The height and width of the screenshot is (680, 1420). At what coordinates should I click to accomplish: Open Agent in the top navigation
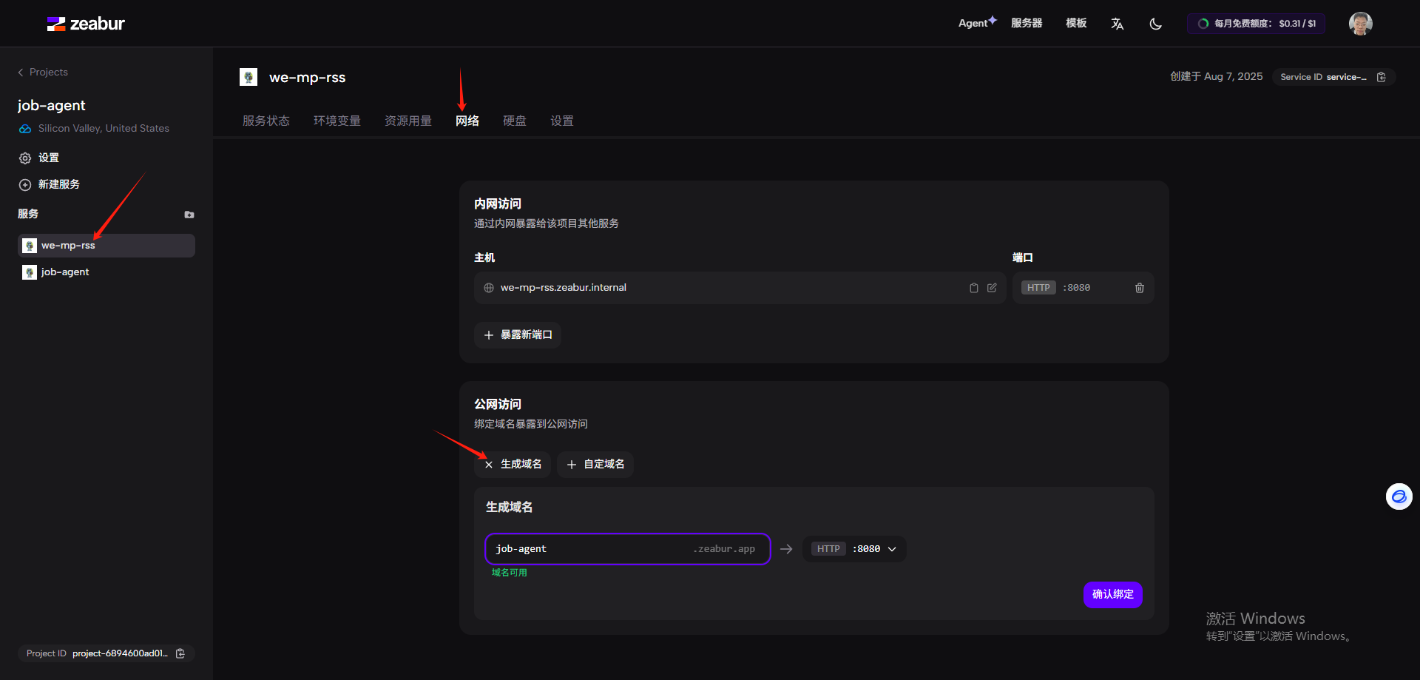pos(977,23)
